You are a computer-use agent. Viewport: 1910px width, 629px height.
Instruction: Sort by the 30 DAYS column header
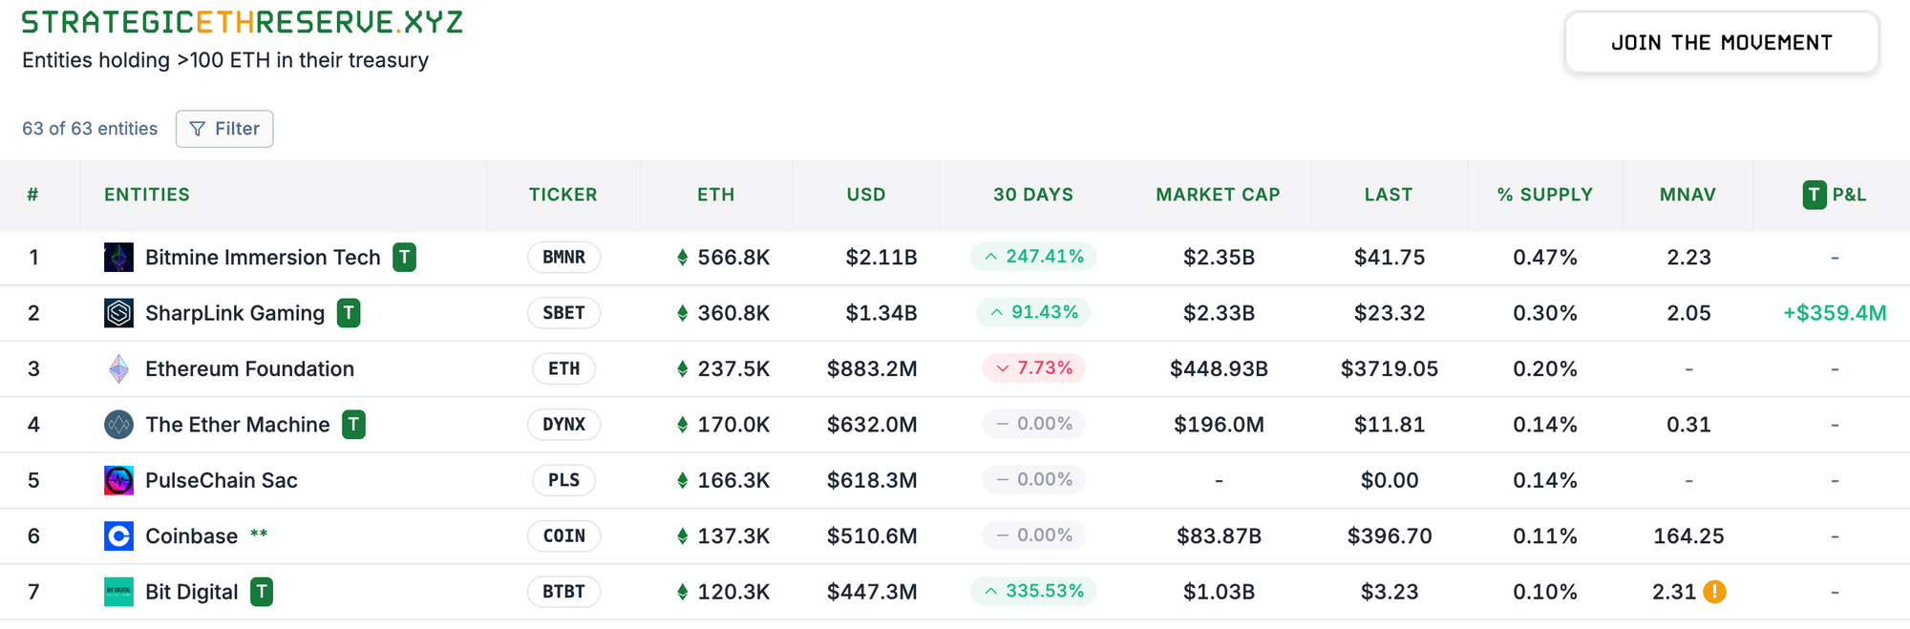pyautogui.click(x=1033, y=195)
